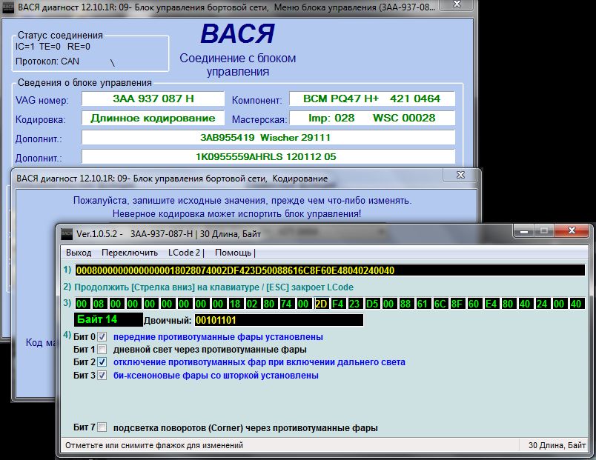Viewport: 596px width, 460px height.
Task: Minimize the LCode Ver.1.0.5.2 window
Action: [x=524, y=230]
